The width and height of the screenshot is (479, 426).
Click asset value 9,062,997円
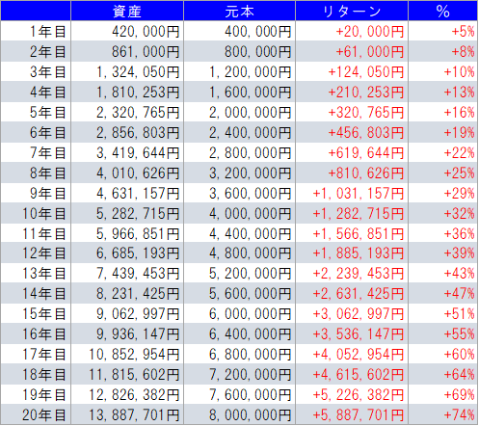click(x=138, y=314)
